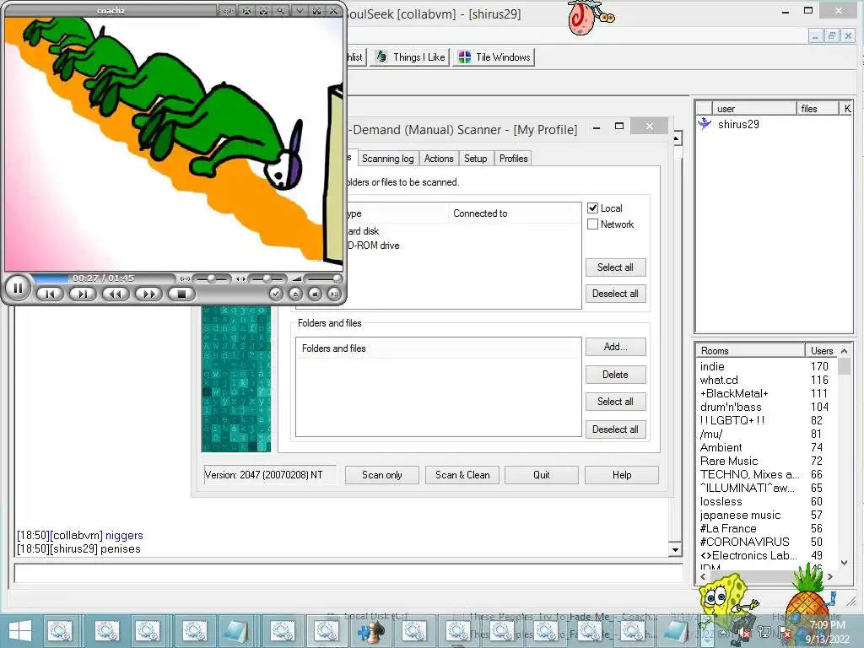Open the chess piece taskbar icon
The image size is (864, 648).
[x=371, y=631]
